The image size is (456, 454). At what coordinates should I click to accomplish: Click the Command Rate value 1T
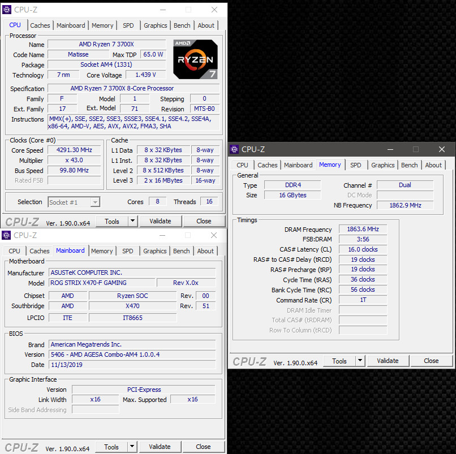point(363,300)
